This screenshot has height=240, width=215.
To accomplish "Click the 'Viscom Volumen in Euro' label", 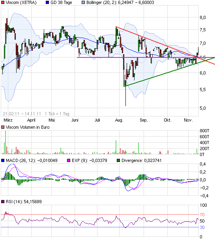I will [x=28, y=127].
